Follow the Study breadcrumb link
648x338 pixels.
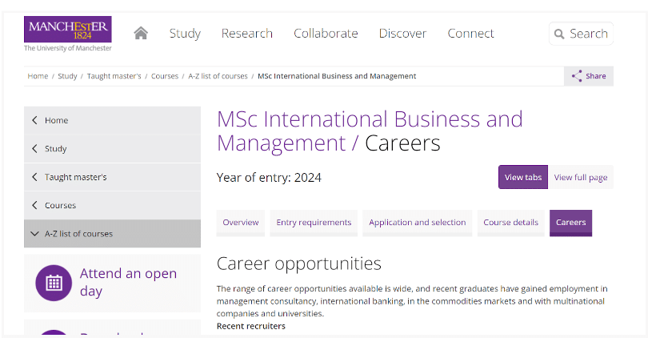tap(67, 76)
